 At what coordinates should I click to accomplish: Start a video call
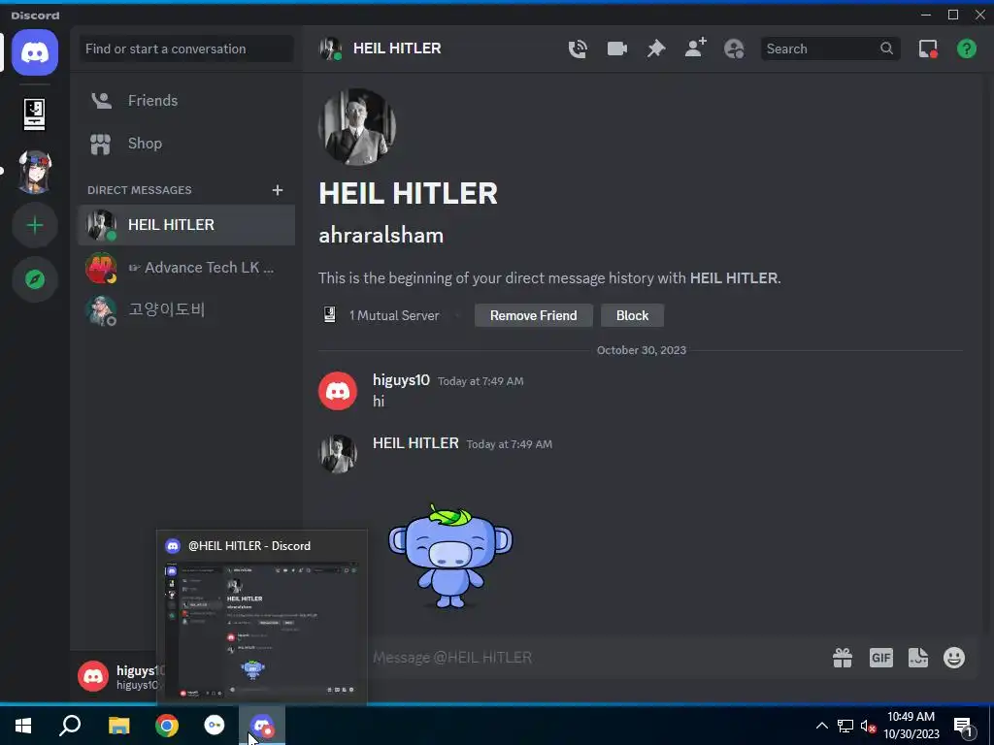pos(616,49)
